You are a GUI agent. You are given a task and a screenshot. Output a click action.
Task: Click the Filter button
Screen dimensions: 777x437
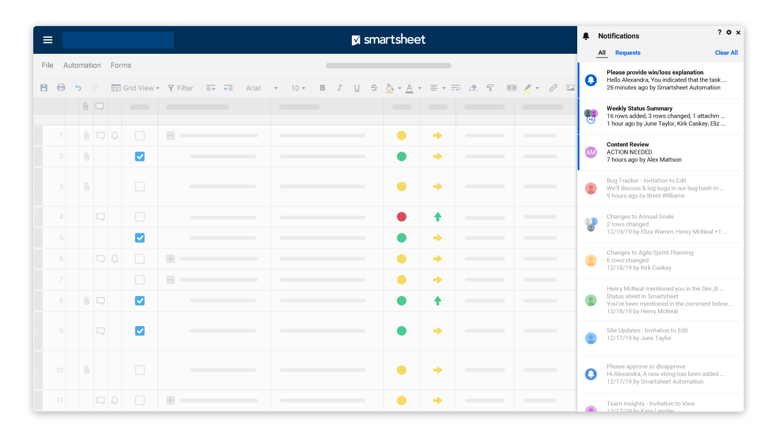(x=180, y=88)
